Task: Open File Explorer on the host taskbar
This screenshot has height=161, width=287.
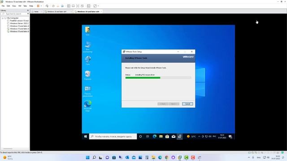Action: tap(153, 157)
